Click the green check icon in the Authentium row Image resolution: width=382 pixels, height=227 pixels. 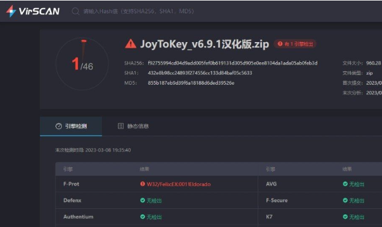pos(143,217)
